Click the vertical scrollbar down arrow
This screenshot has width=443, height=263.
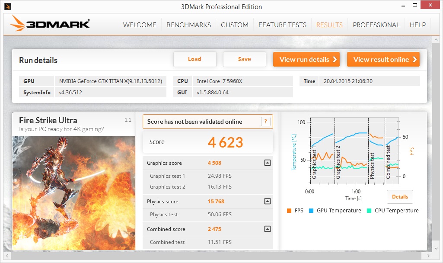click(436, 248)
